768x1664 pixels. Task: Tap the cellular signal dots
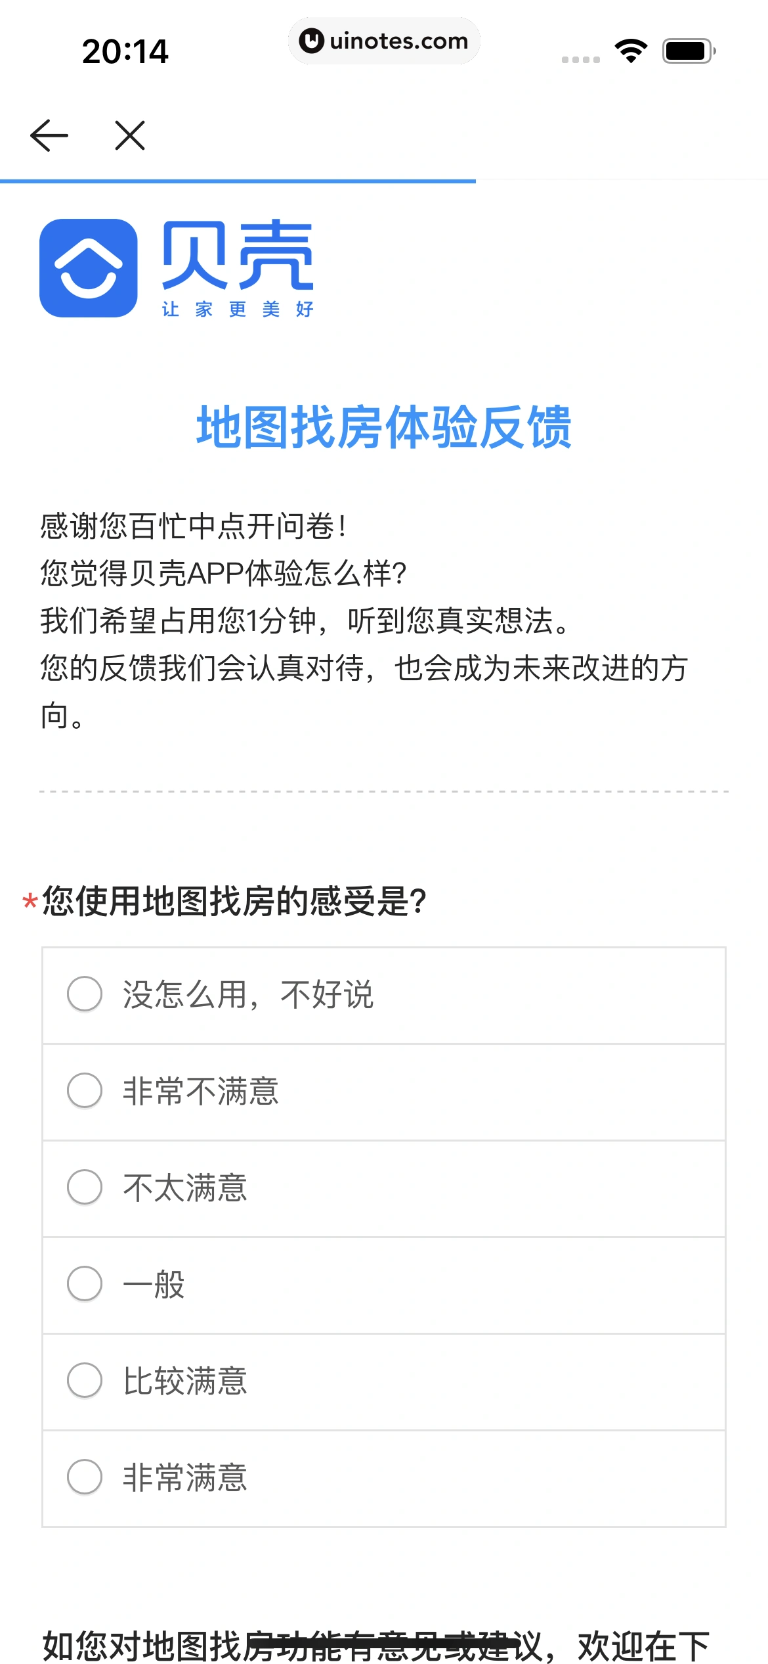[x=581, y=60]
